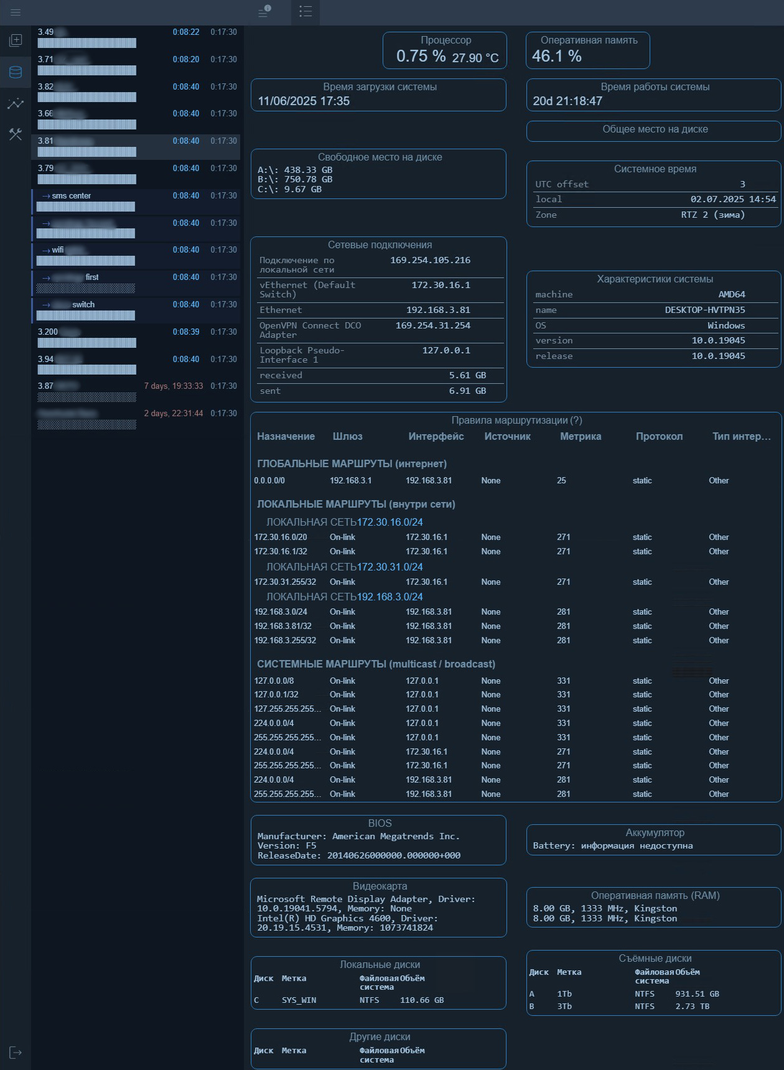Click the Процессор CPU usage card
This screenshot has height=1070, width=784.
445,50
